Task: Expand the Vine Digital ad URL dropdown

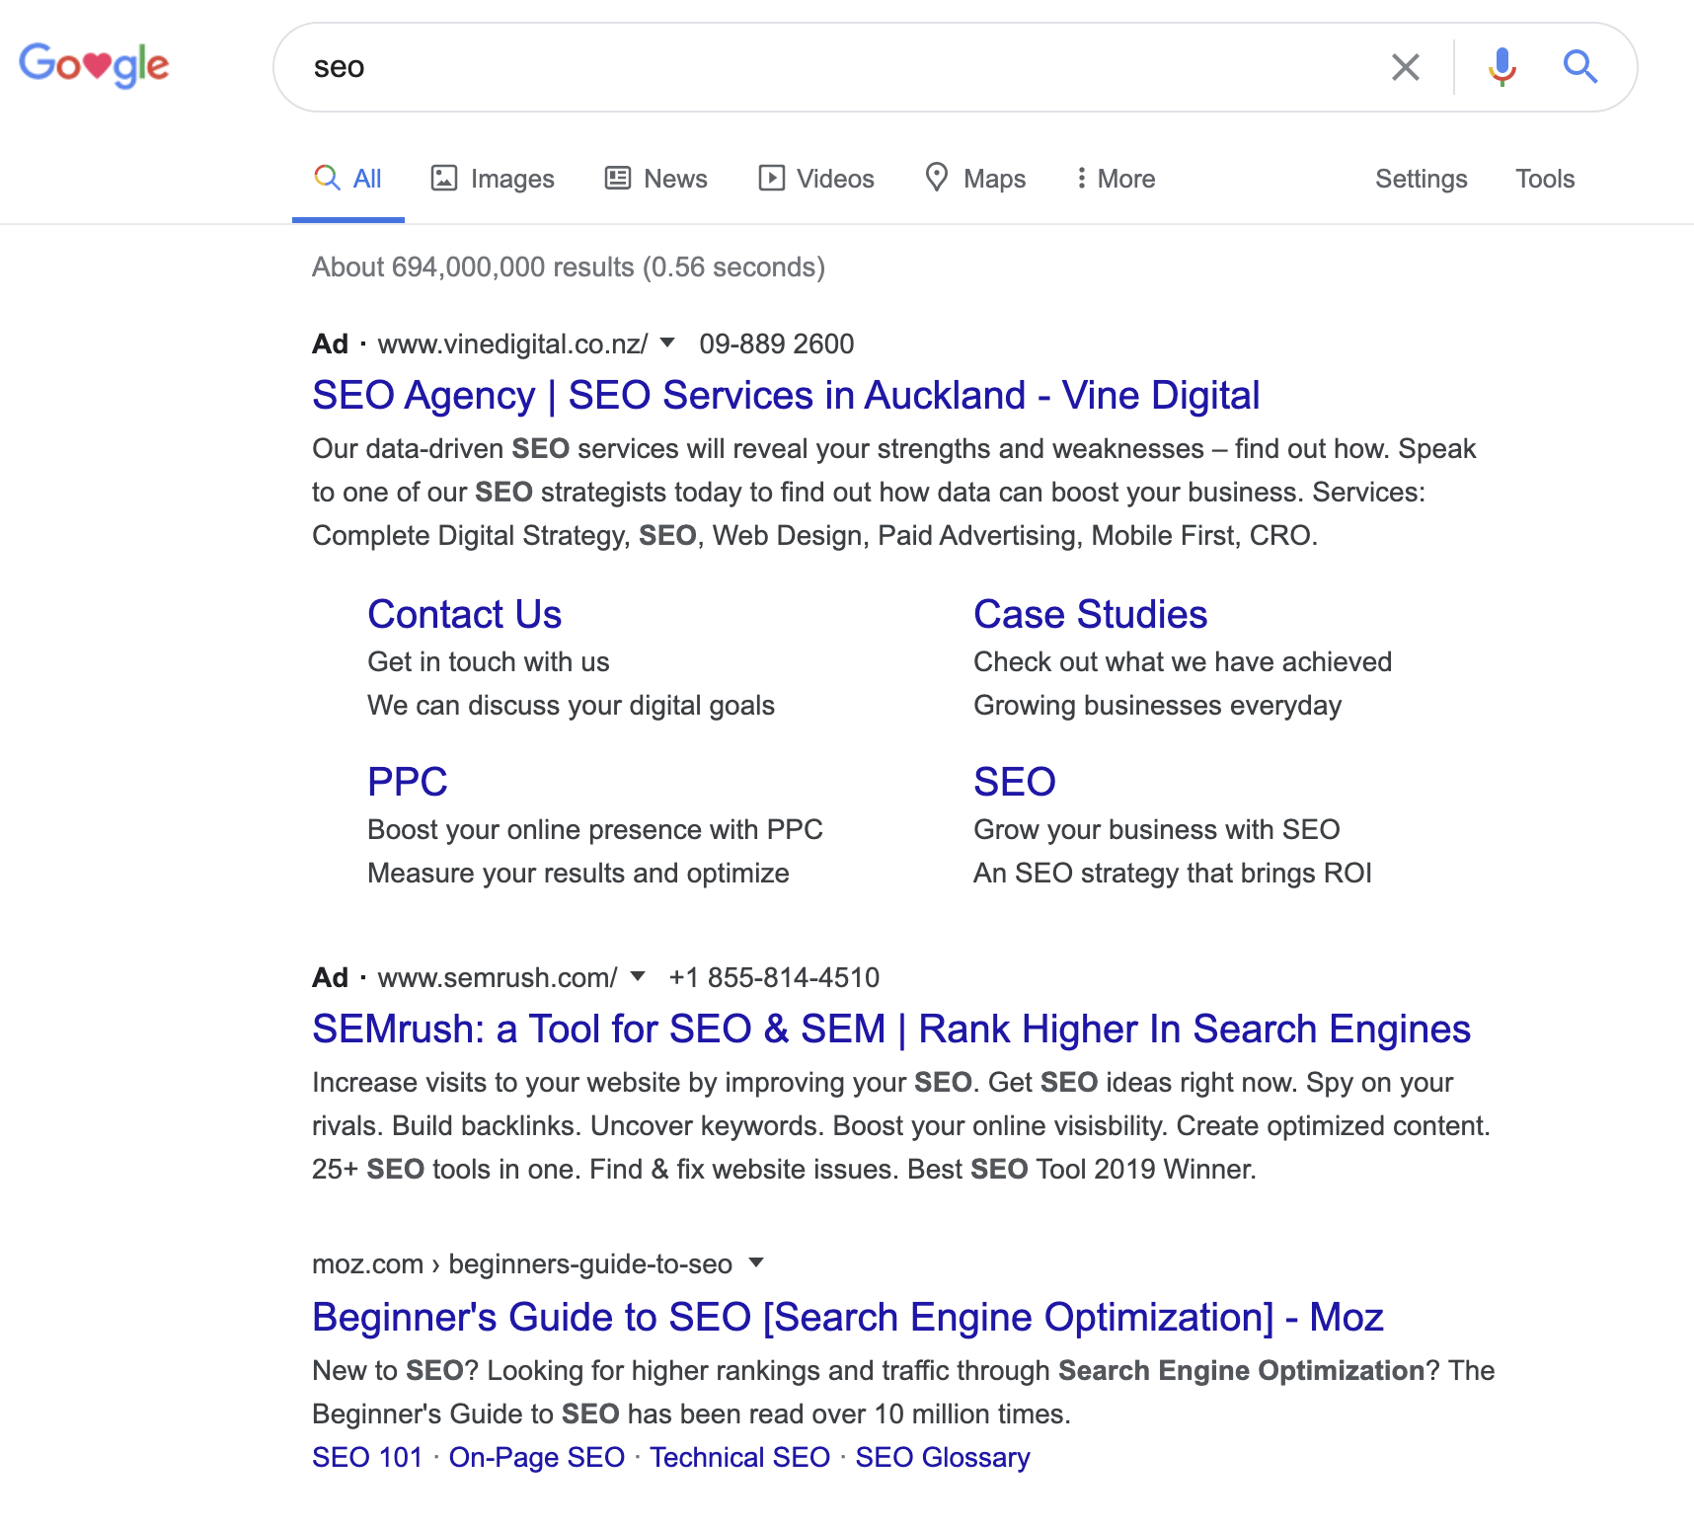Action: [668, 344]
